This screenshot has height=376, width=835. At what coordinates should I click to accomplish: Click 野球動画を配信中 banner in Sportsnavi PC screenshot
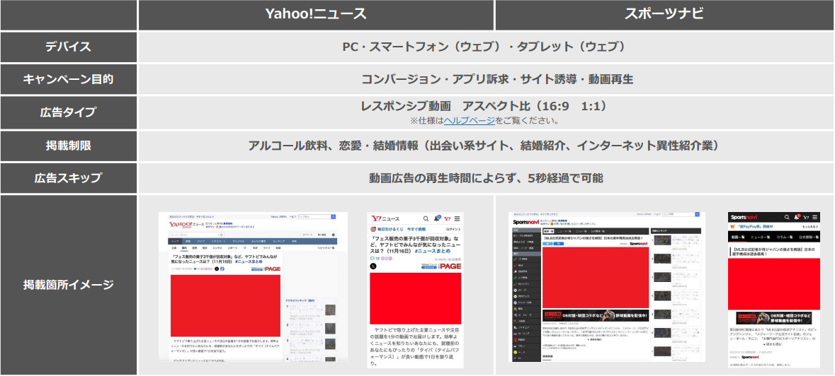tap(596, 315)
